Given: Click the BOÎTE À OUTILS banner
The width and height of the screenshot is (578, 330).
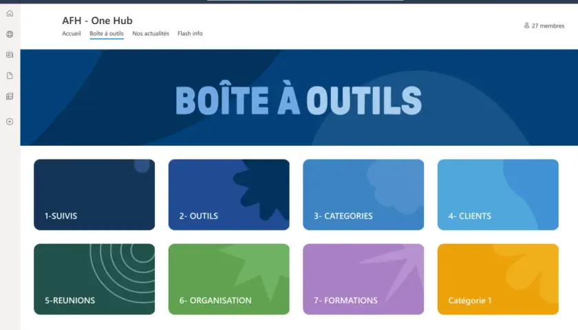Looking at the screenshot, I should point(299,98).
